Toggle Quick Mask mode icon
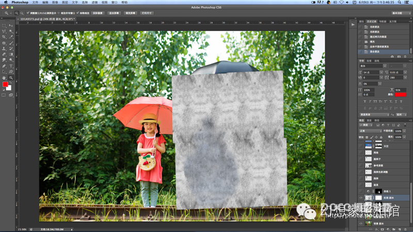 pos(4,95)
